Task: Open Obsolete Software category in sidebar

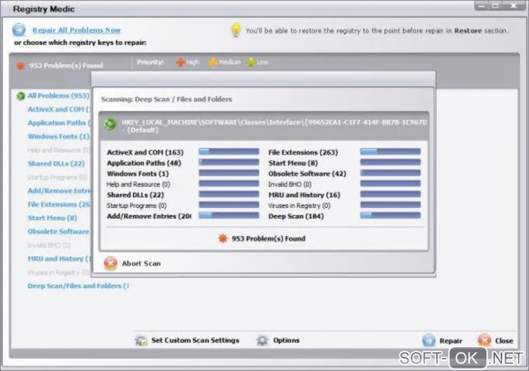Action: coord(59,232)
